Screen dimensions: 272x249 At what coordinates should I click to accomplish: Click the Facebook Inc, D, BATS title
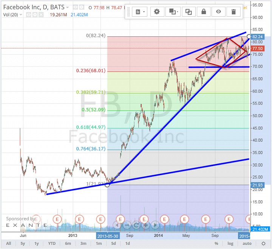point(34,7)
